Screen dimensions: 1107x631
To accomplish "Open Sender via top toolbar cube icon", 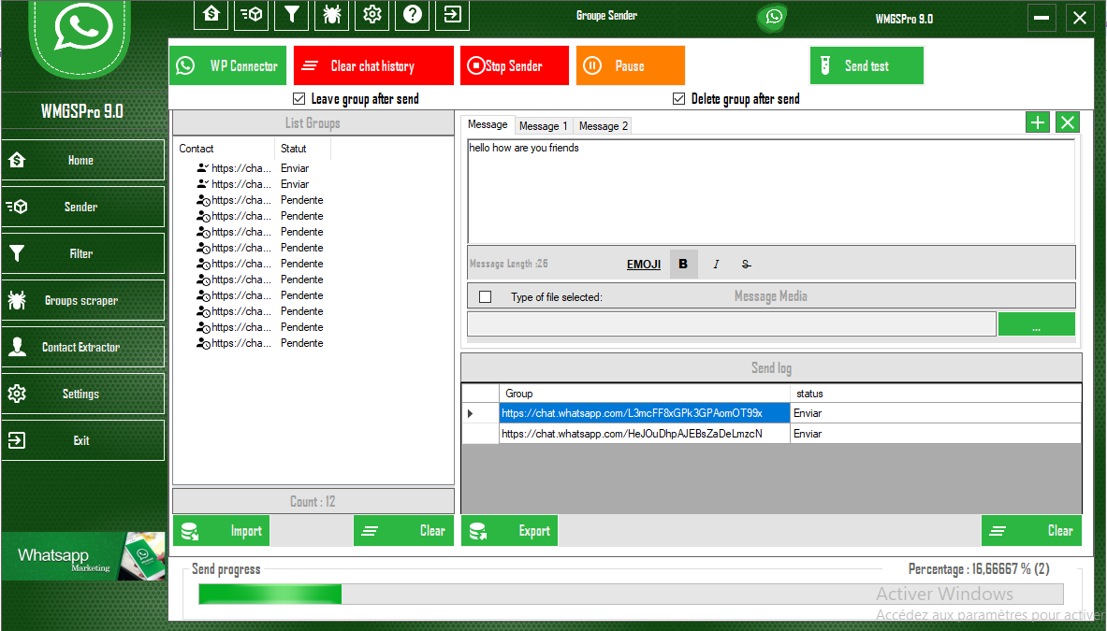I will coord(251,14).
